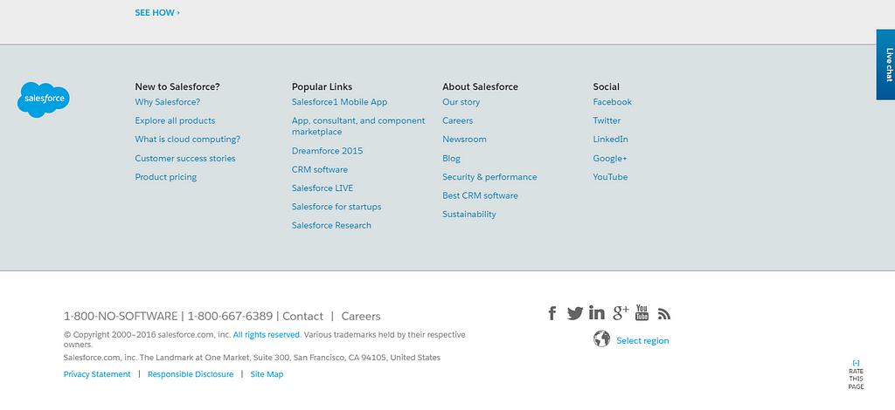
Task: Go to Product pricing page
Action: 166,177
